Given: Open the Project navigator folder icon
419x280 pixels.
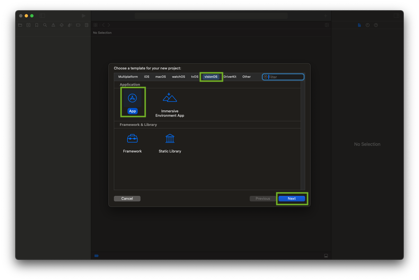Looking at the screenshot, I should click(20, 25).
